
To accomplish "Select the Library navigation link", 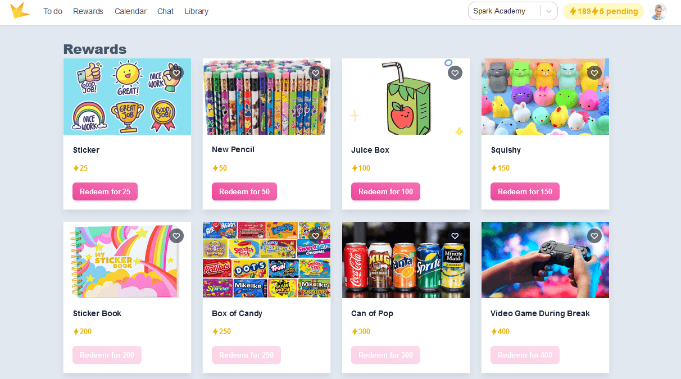I will coord(196,11).
